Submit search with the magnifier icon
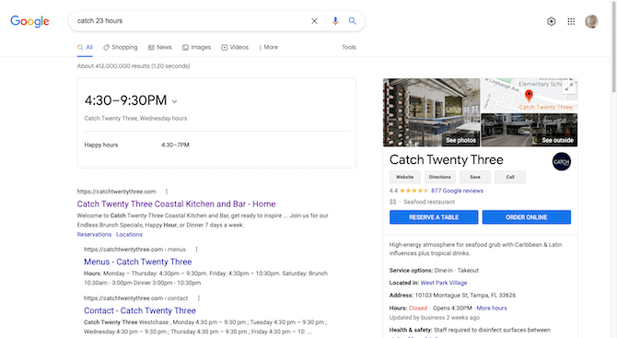This screenshot has height=338, width=617. pyautogui.click(x=353, y=21)
